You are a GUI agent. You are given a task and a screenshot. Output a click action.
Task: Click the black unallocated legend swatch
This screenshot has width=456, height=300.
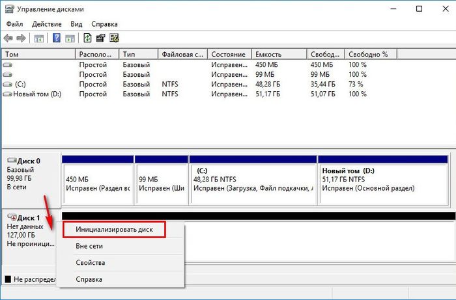[8, 279]
